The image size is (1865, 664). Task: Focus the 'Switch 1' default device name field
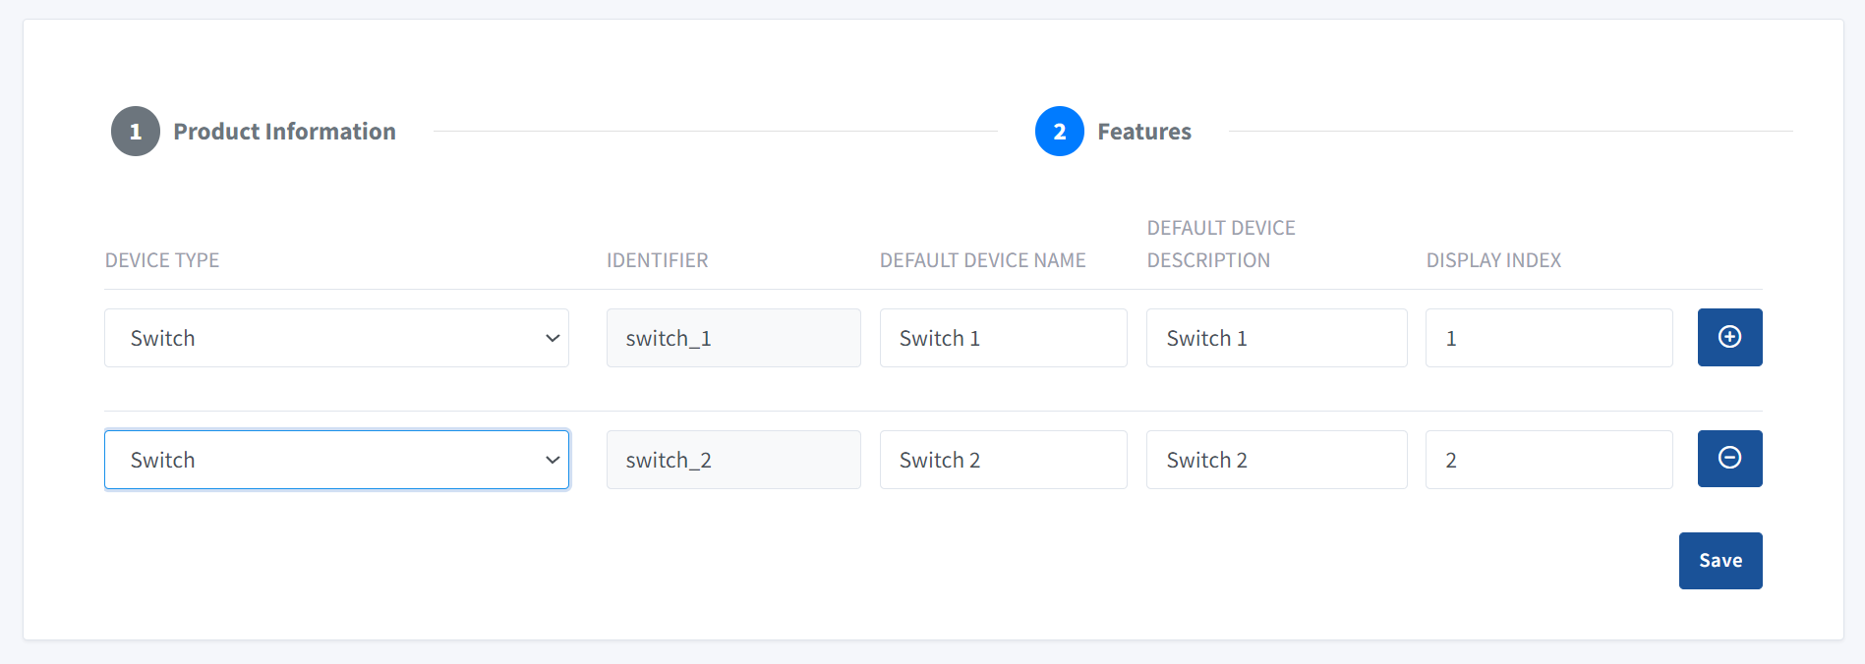tap(1003, 338)
